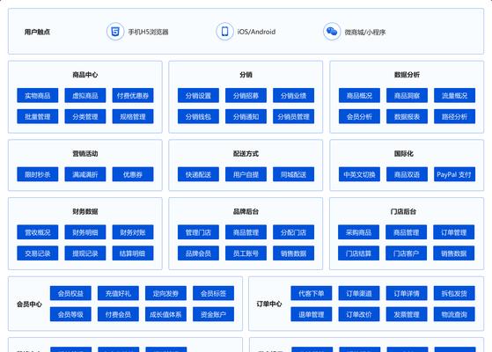Choose 限时秒杀 in 营销活动
This screenshot has width=492, height=352.
coord(38,174)
